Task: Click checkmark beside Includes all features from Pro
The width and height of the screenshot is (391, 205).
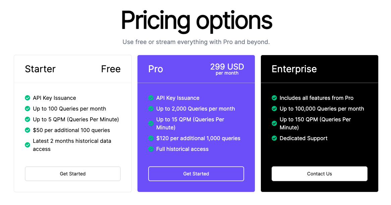Action: [274, 98]
